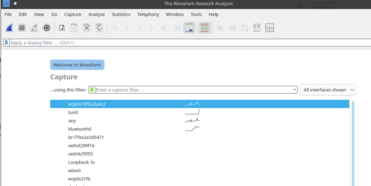Open the Telephony menu
Viewport: 371px width, 186px height.
pyautogui.click(x=148, y=15)
